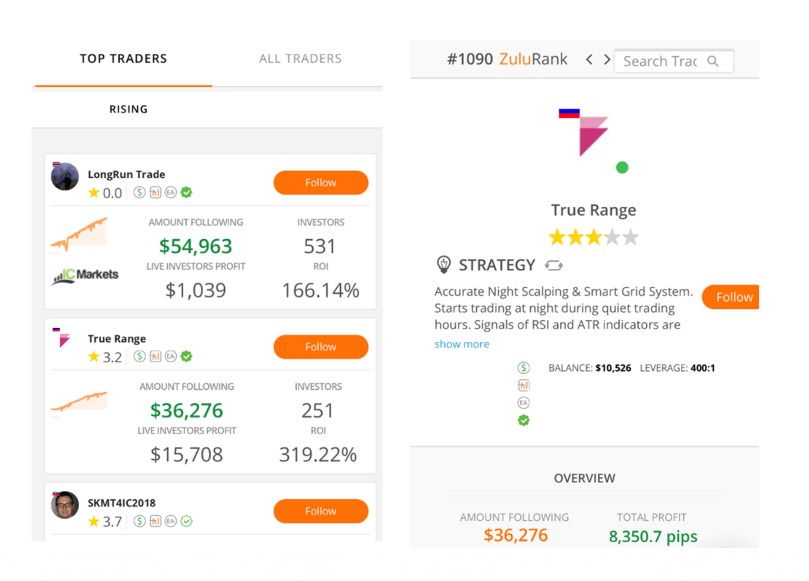Click the Strategy lightbulb icon
809x581 pixels.
click(x=444, y=265)
